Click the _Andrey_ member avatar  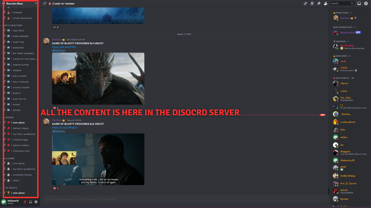click(335, 114)
